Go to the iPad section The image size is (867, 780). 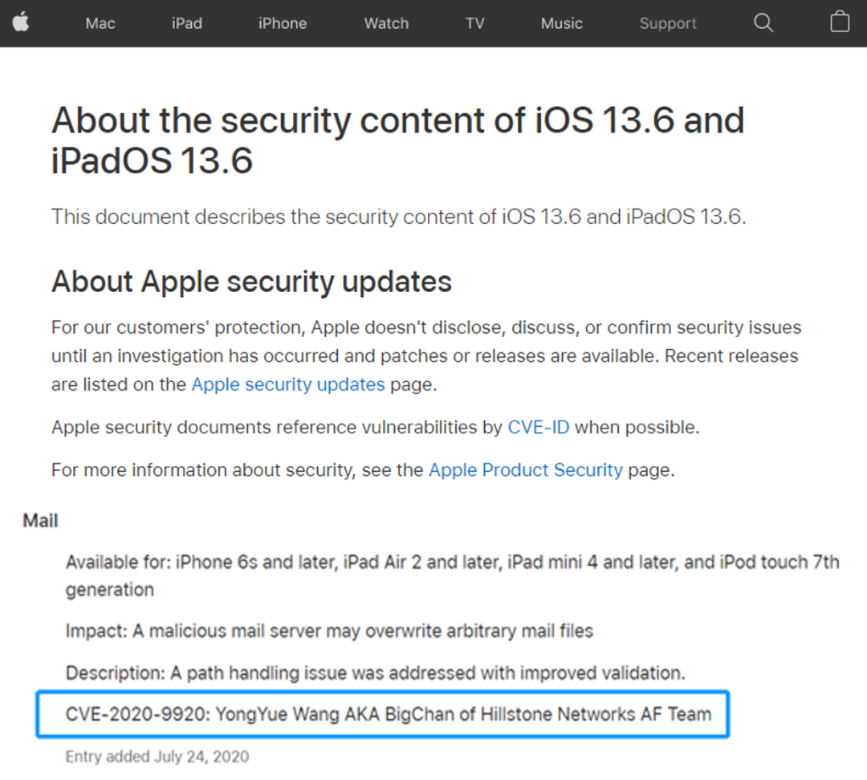(x=187, y=23)
